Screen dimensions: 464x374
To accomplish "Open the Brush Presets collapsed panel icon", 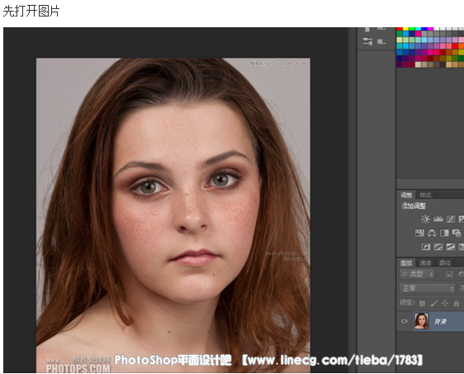I will point(367,41).
